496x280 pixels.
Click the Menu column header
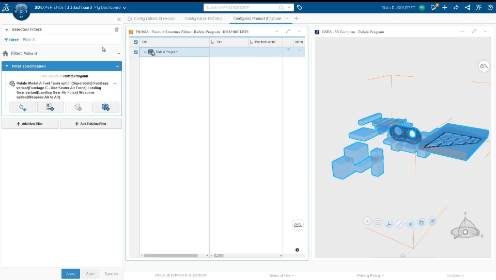coord(299,42)
